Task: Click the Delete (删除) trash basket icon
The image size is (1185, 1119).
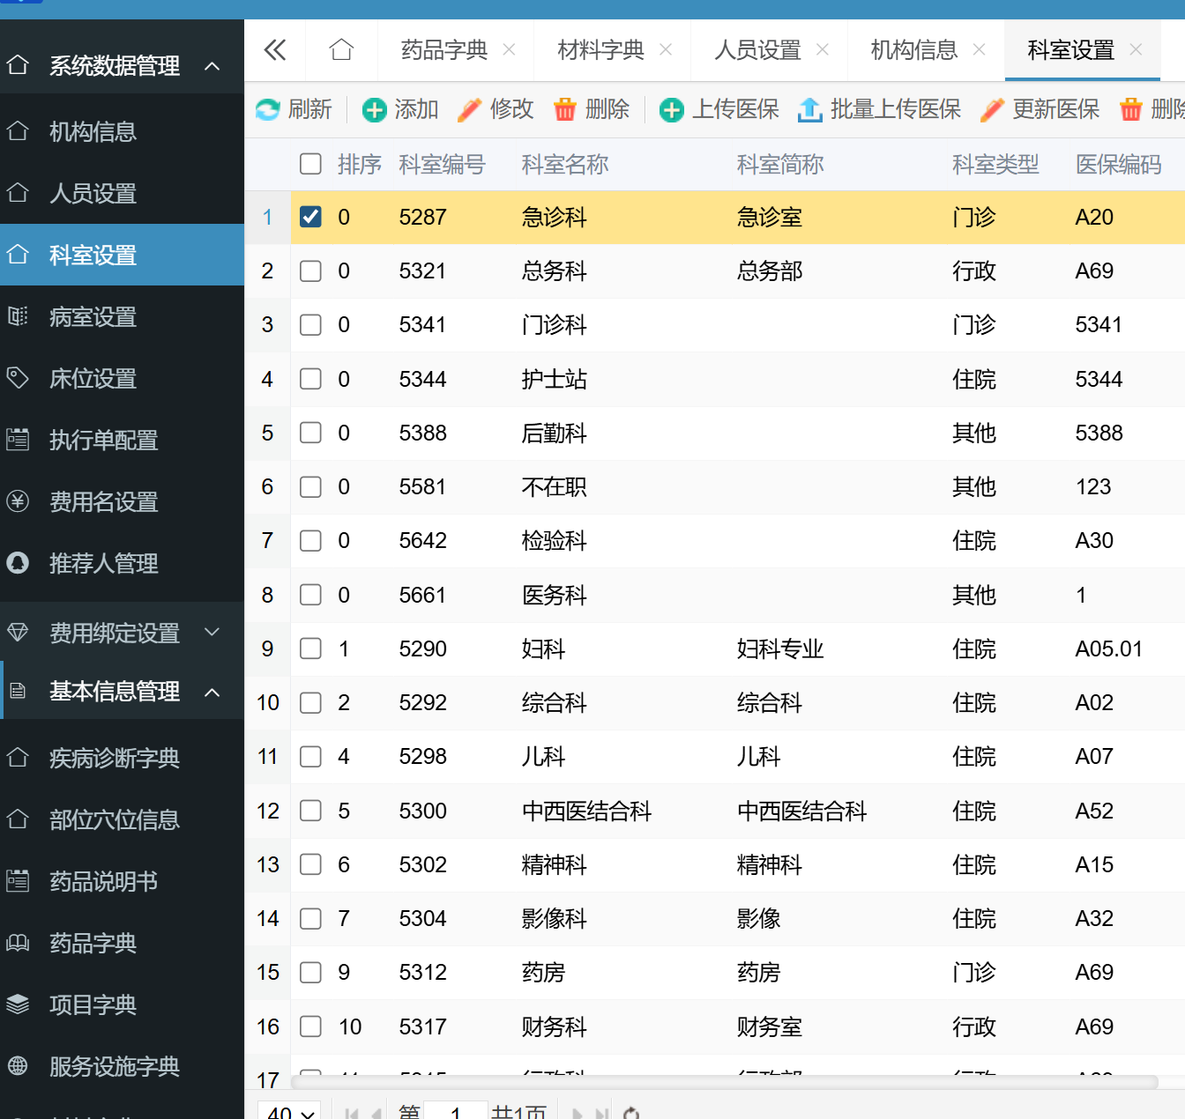Action: [564, 110]
